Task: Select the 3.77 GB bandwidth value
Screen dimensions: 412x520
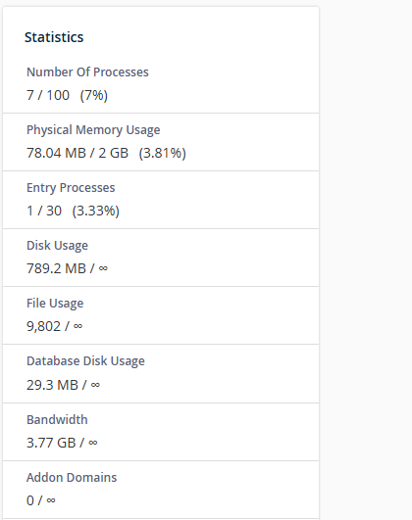Action: point(51,443)
